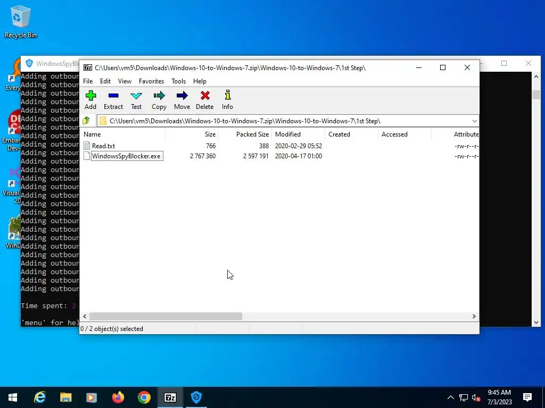545x408 pixels.
Task: Open the Recycle Bin desktop icon
Action: pos(21,21)
